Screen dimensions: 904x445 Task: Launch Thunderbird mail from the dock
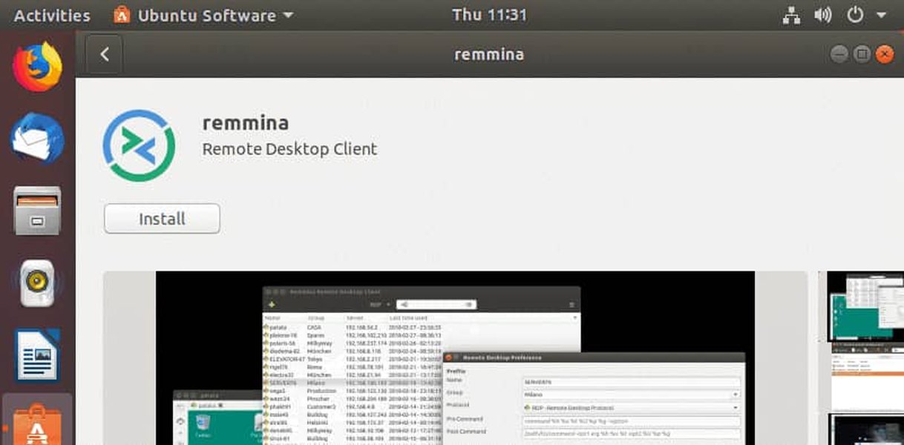click(37, 137)
